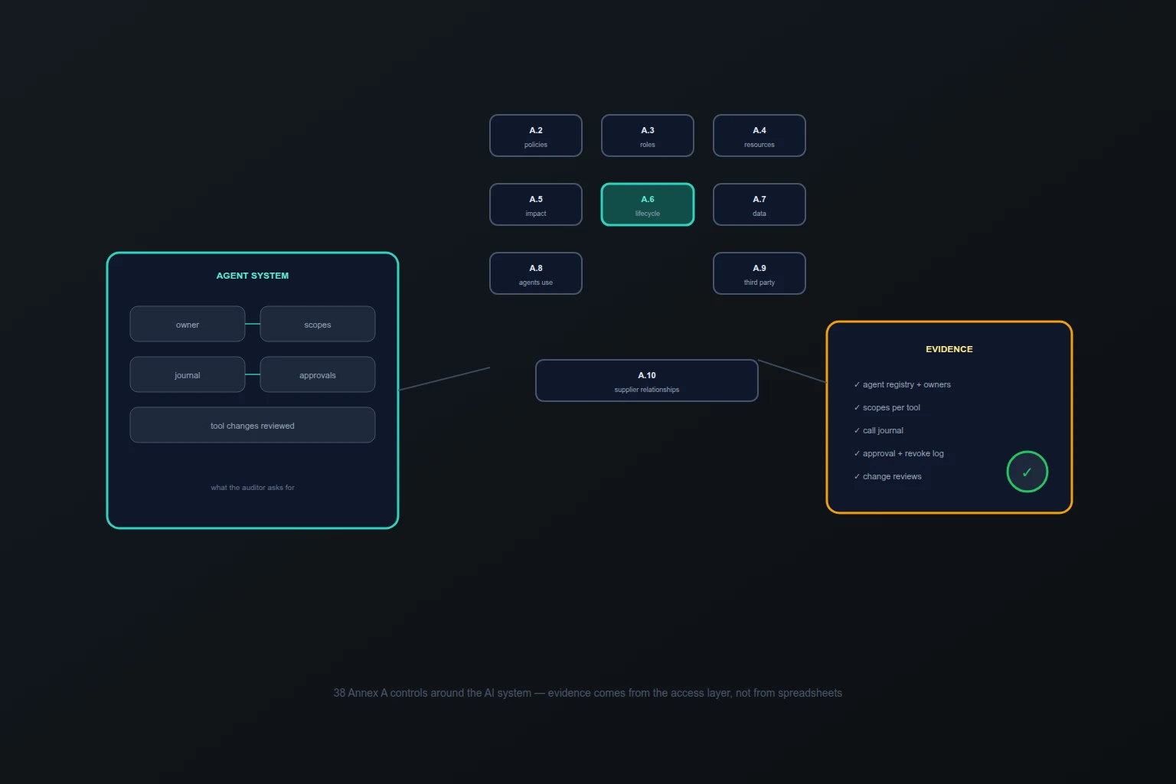Open the A.10 supplier relationships box
1176x784 pixels.
click(x=647, y=381)
